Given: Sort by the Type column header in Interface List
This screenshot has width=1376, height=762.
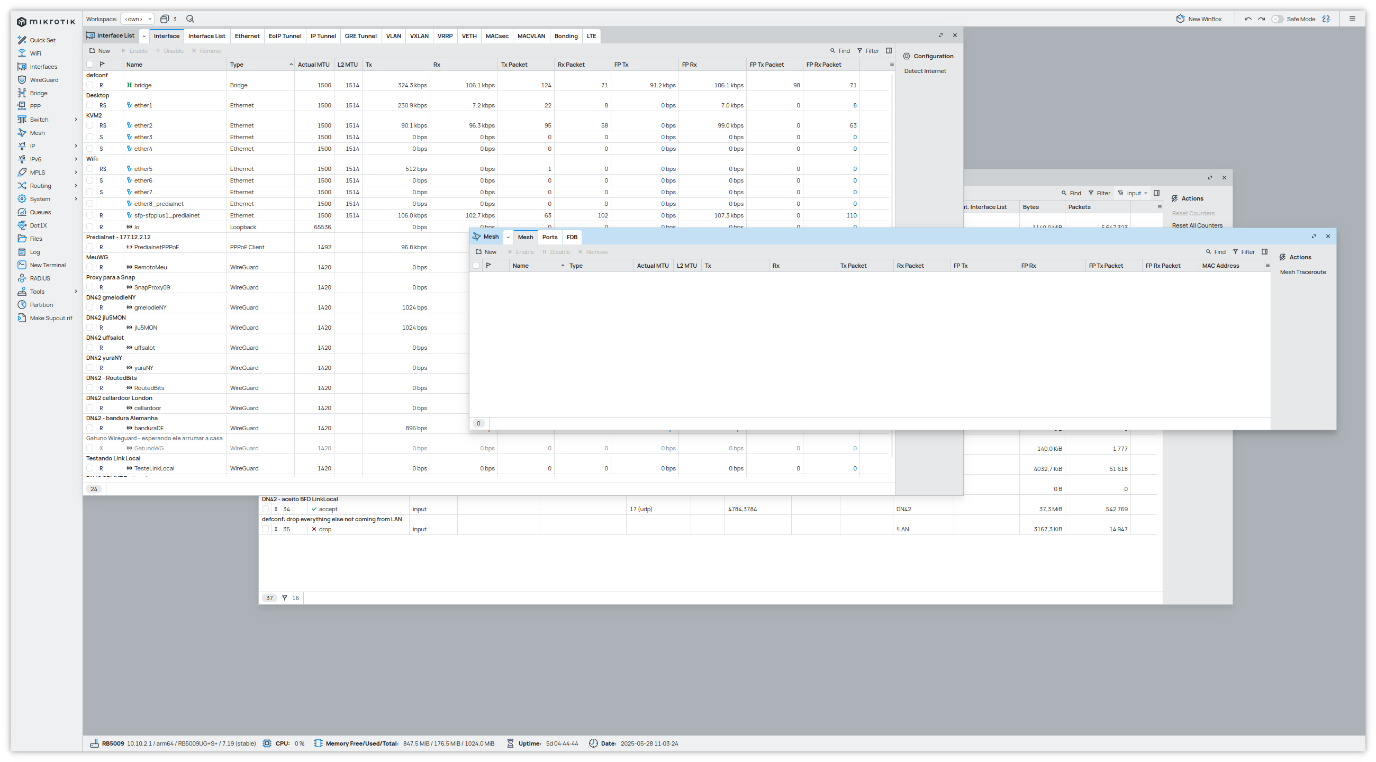Looking at the screenshot, I should [260, 65].
